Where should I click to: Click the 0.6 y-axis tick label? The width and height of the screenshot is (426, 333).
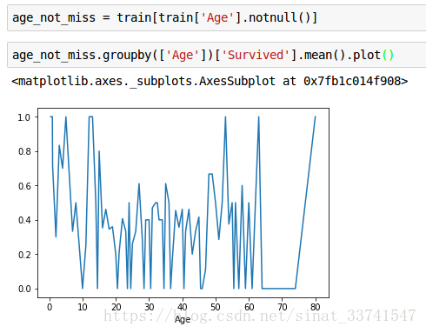pyautogui.click(x=24, y=186)
